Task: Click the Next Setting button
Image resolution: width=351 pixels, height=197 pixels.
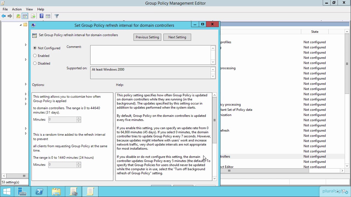Action: tap(177, 37)
